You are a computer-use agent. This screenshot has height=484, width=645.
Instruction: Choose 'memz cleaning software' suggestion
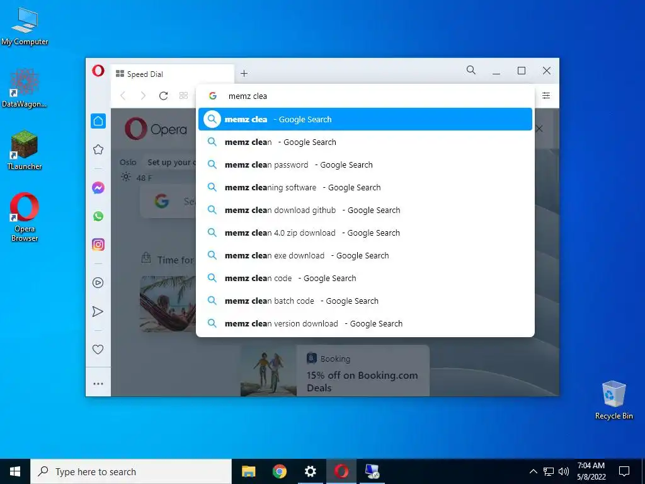coord(365,187)
